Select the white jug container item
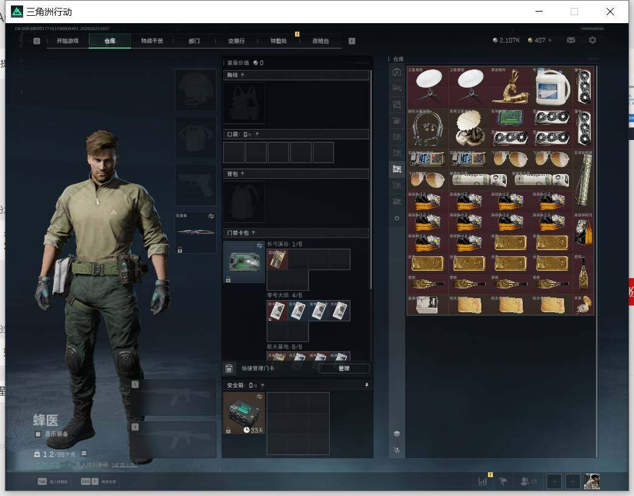The height and width of the screenshot is (496, 634). 552,87
